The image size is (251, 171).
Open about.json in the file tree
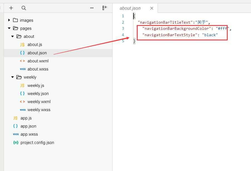(37, 53)
